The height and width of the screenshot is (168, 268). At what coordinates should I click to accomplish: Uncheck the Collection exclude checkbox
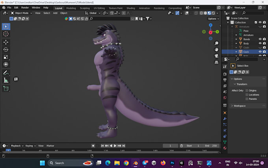(x=256, y=22)
